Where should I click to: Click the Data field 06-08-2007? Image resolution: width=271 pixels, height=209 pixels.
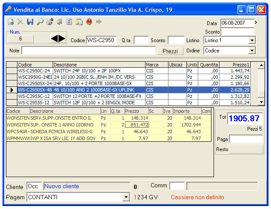(x=237, y=23)
